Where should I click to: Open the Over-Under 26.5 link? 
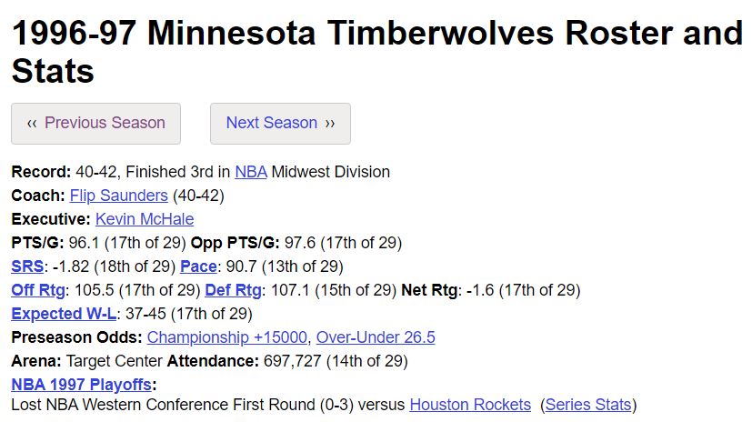(376, 337)
